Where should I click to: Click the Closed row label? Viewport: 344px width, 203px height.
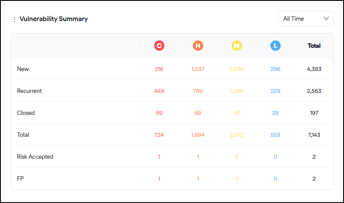[x=26, y=113]
